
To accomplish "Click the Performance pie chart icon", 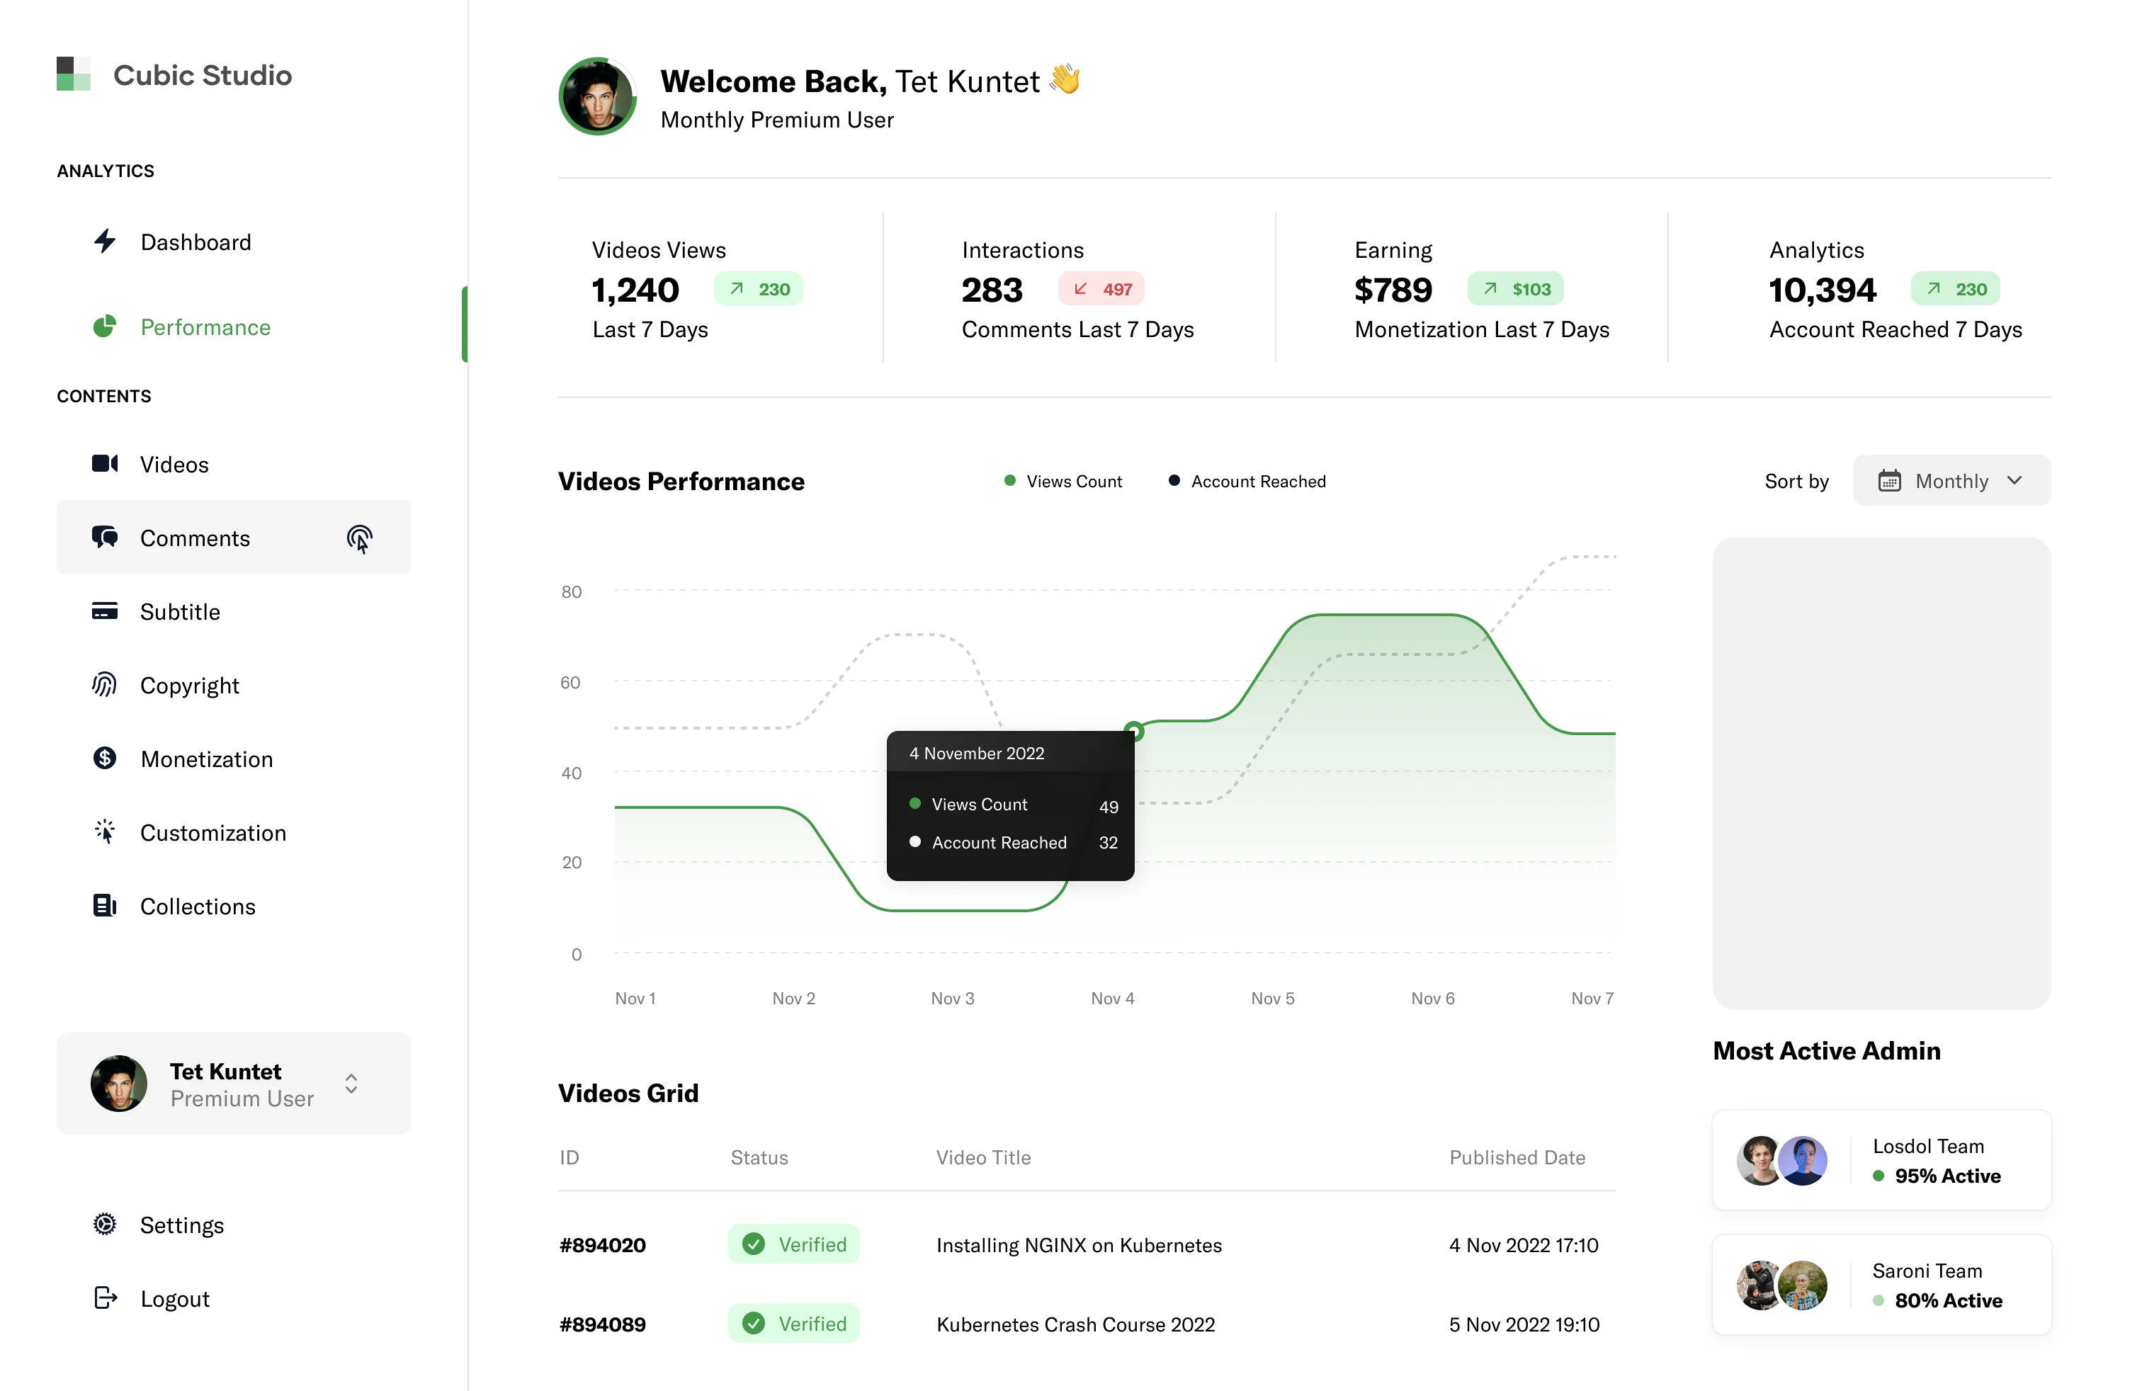I will point(106,327).
